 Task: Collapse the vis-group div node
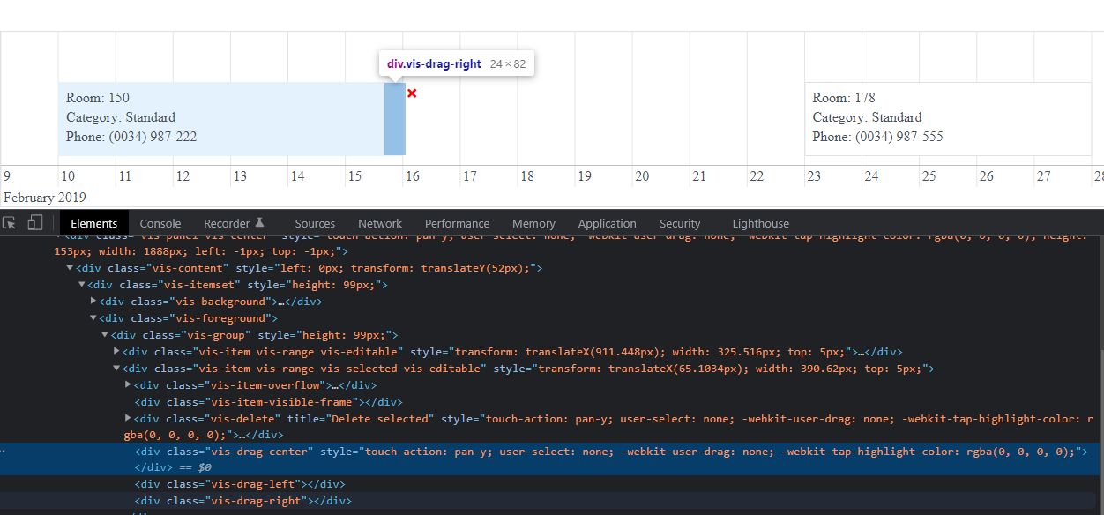(x=104, y=334)
